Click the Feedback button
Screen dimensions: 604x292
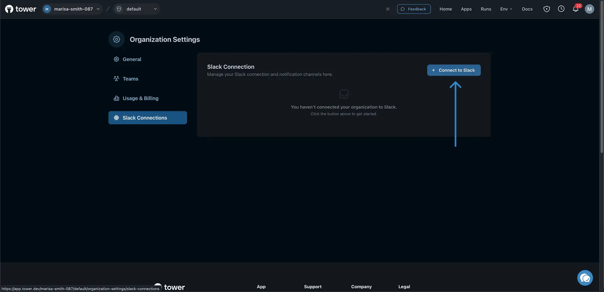point(414,9)
